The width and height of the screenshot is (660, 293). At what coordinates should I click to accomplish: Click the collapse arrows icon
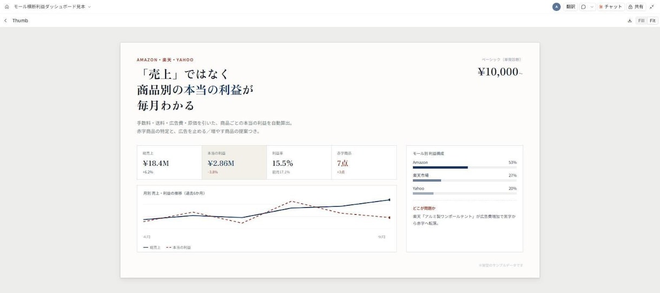[x=652, y=7]
